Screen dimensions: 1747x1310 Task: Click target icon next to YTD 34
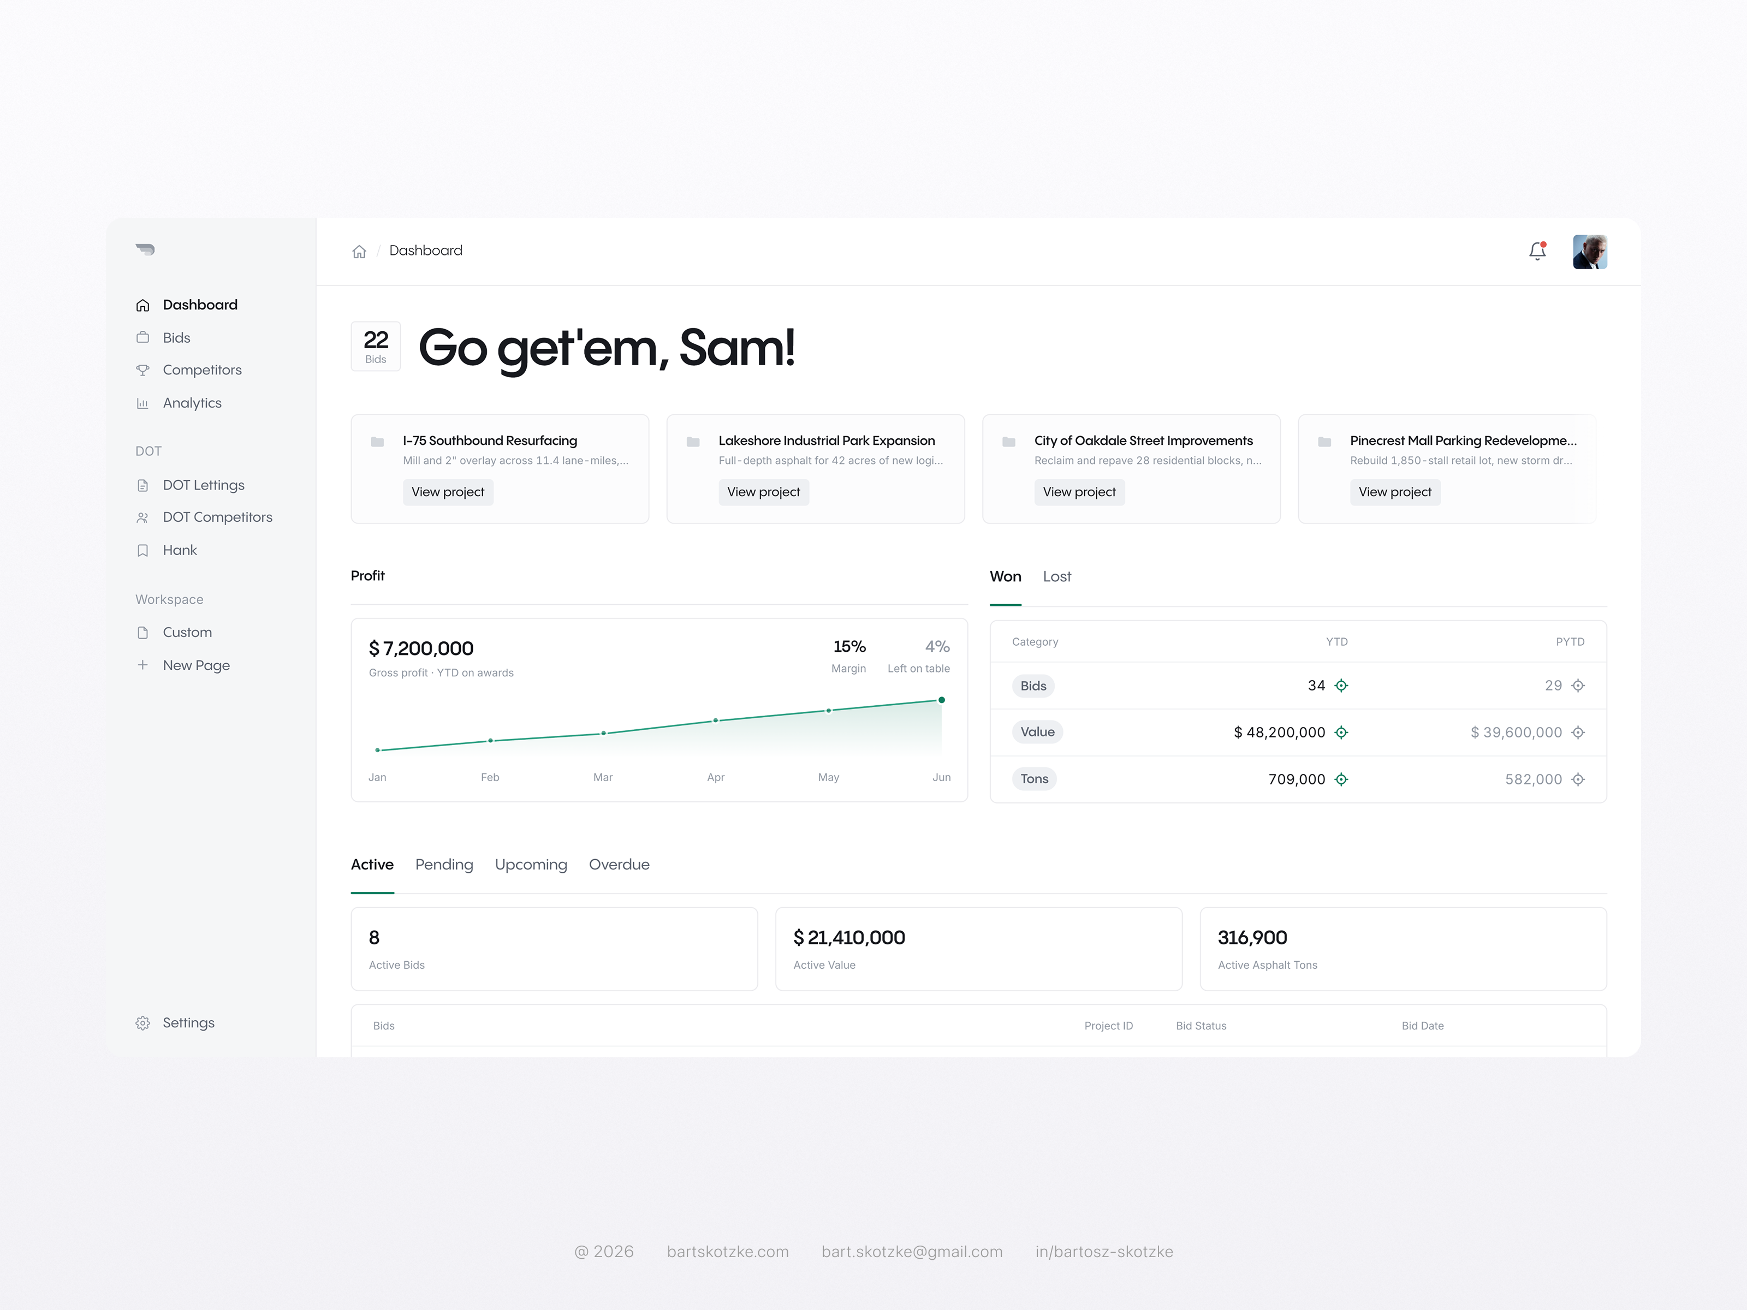pyautogui.click(x=1341, y=686)
